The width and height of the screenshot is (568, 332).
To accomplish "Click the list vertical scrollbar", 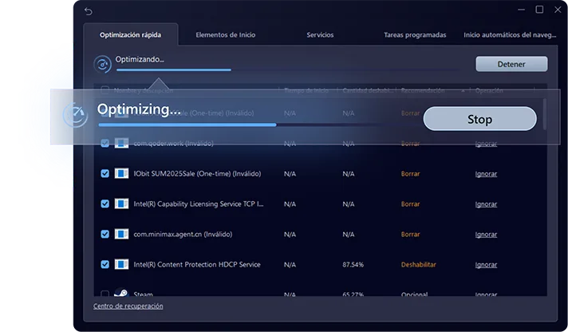I will tap(544, 114).
